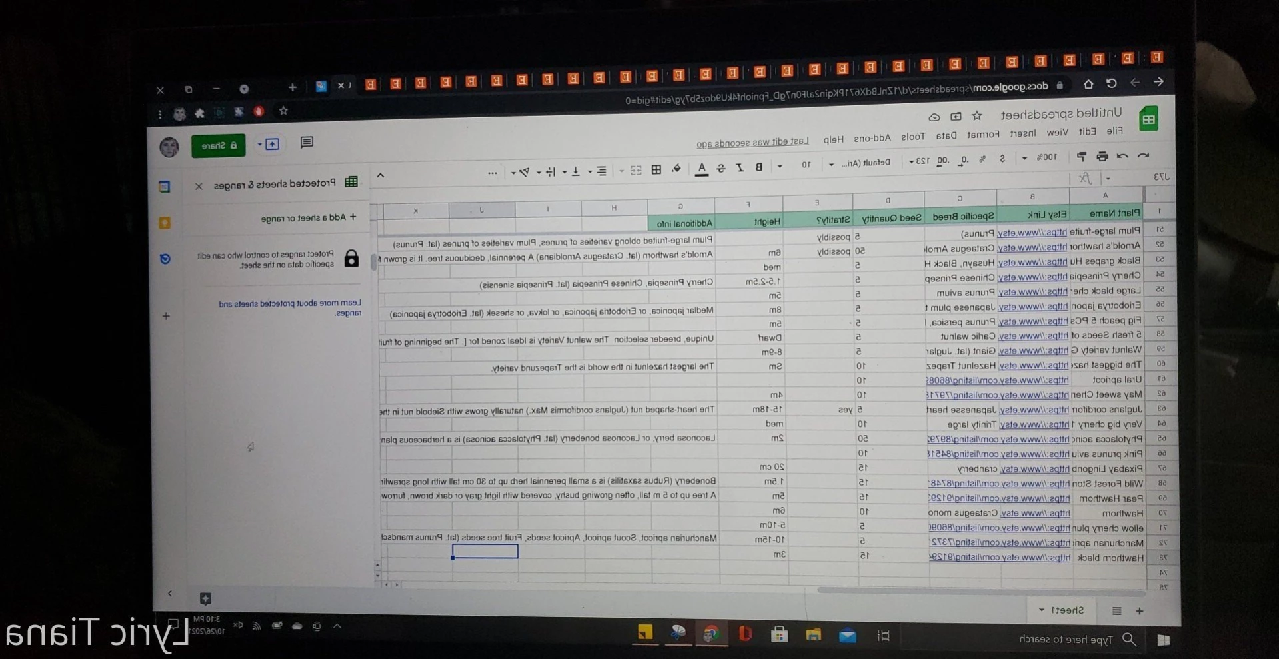Image resolution: width=1279 pixels, height=659 pixels.
Task: Open the Google Calendar side panel icon
Action: (164, 187)
